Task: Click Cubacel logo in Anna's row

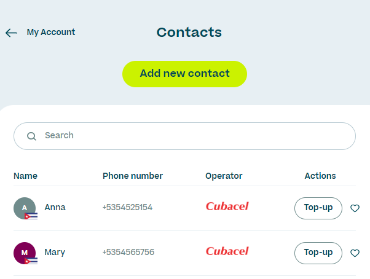Action: (227, 206)
